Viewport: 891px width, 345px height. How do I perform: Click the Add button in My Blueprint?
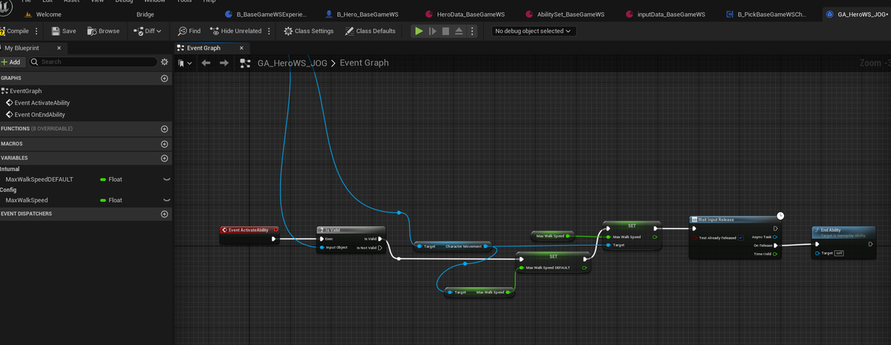12,62
